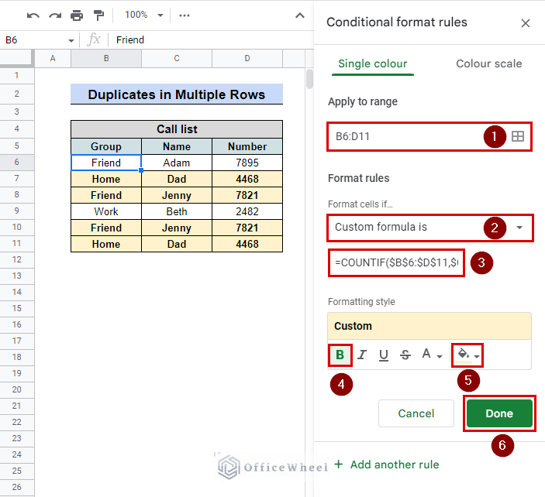Screen dimensions: 545x497
Task: Select the Single colour tab
Action: click(x=372, y=63)
